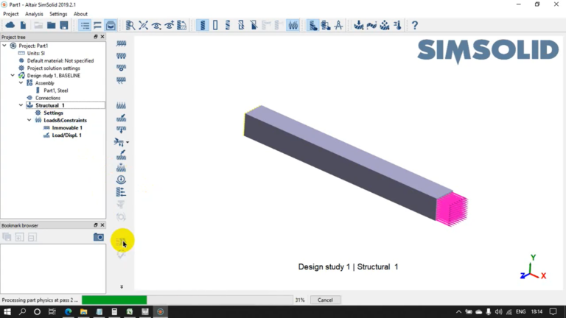Click the crossed-out part display icon
The width and height of the screenshot is (566, 318).
tap(241, 25)
